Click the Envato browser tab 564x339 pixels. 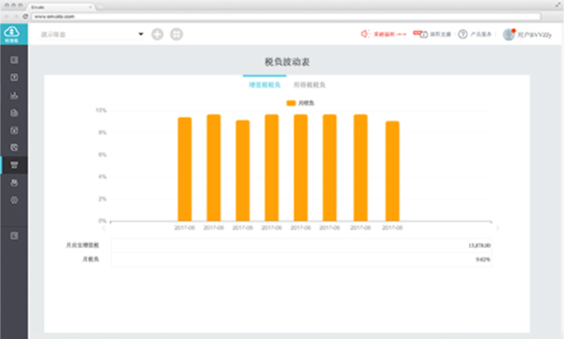(x=60, y=7)
